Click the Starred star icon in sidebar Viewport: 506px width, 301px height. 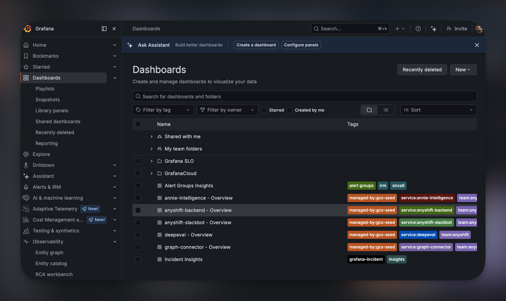(x=26, y=67)
